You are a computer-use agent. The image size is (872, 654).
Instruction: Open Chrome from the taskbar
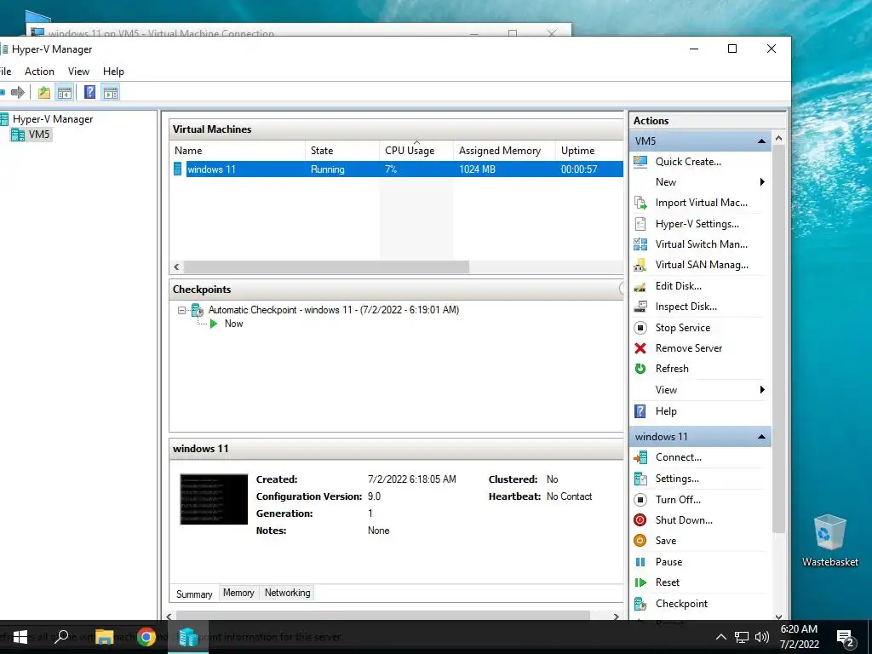click(146, 637)
